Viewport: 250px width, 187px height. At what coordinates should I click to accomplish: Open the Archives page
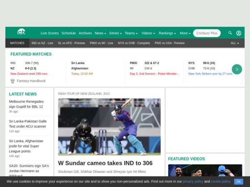pos(85,33)
